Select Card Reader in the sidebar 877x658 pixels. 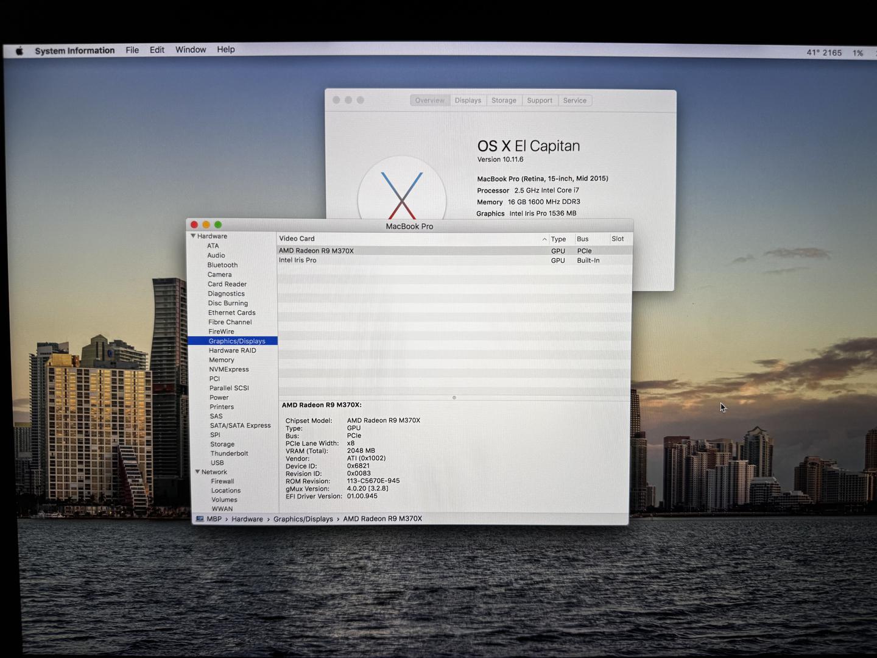click(x=227, y=285)
